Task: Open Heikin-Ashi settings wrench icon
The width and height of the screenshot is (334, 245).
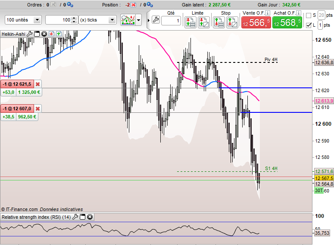Action: tap(30, 34)
